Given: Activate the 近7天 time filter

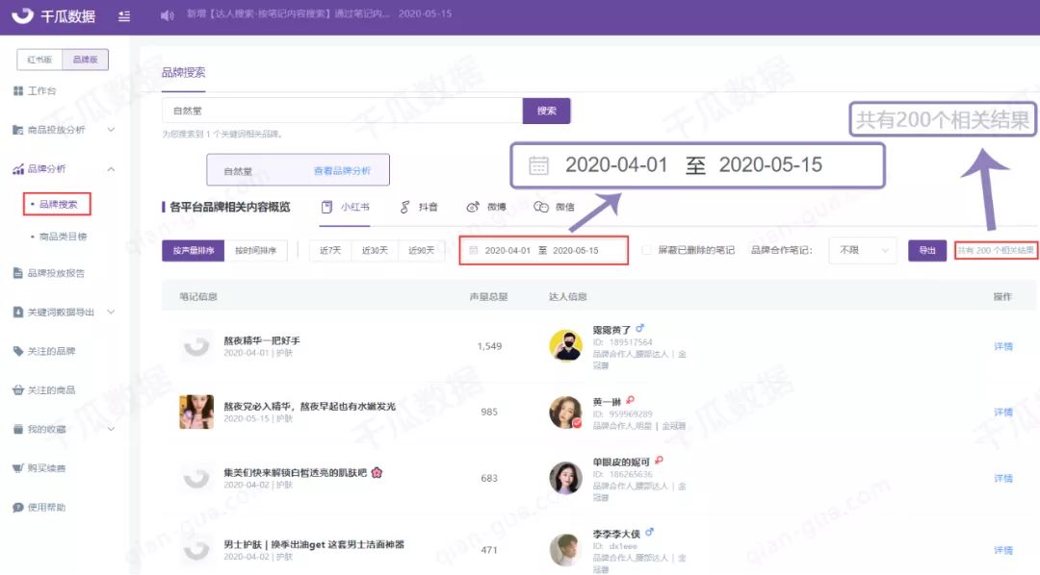Looking at the screenshot, I should (x=329, y=251).
